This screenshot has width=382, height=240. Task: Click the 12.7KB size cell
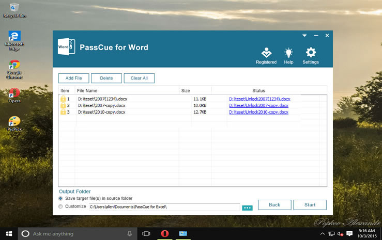(200, 112)
